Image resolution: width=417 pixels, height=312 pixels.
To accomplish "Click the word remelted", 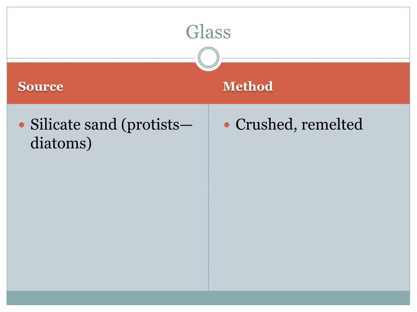I will [332, 124].
